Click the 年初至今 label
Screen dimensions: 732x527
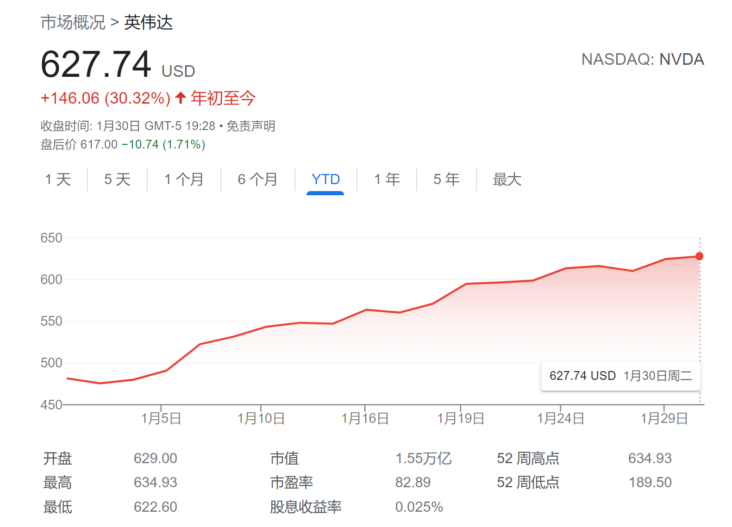click(223, 98)
